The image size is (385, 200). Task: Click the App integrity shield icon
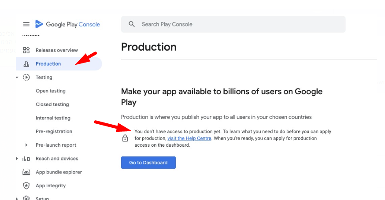(x=26, y=186)
